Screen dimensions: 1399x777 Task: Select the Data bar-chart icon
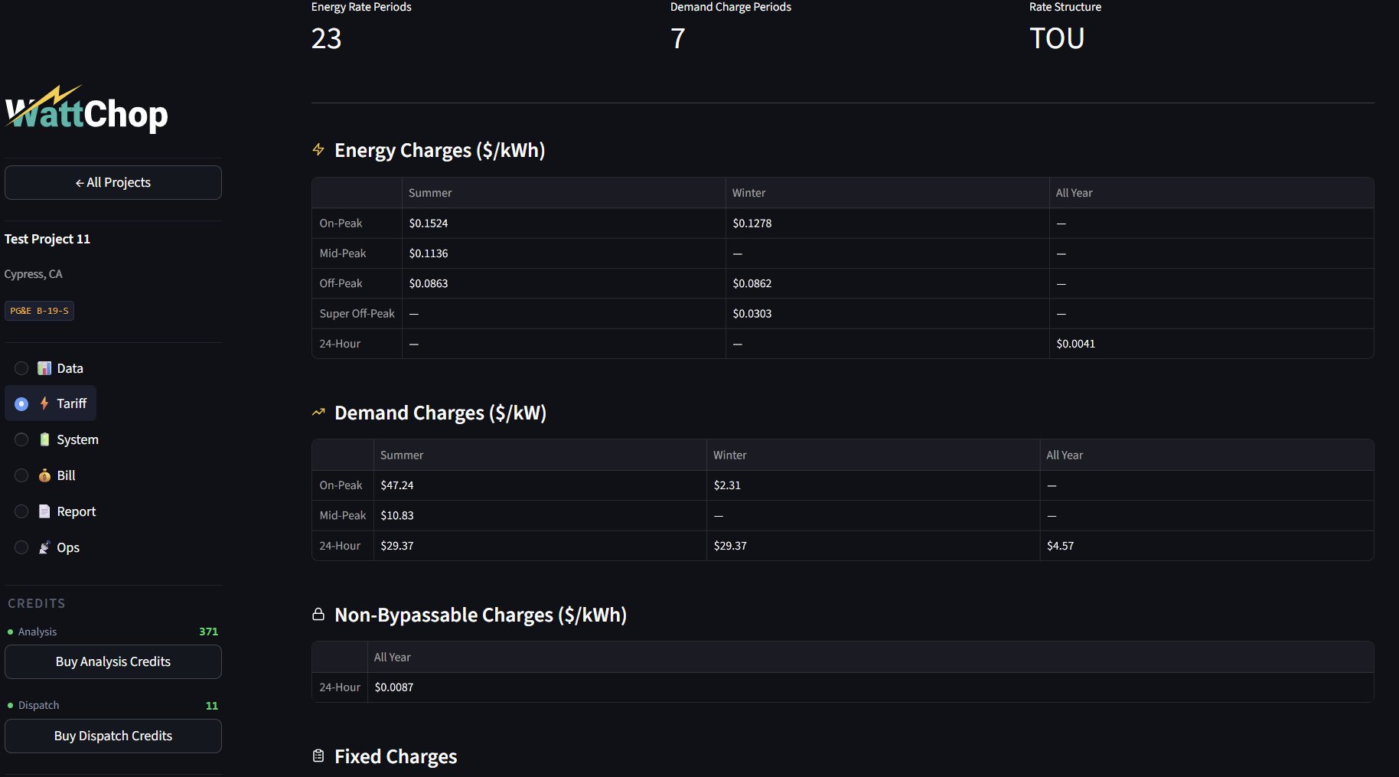[44, 368]
